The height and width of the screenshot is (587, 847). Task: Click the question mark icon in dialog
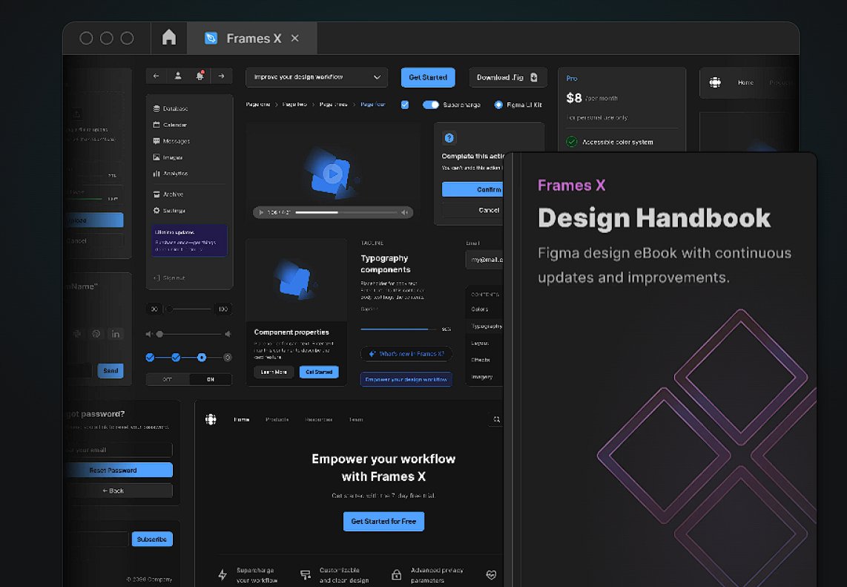tap(449, 138)
